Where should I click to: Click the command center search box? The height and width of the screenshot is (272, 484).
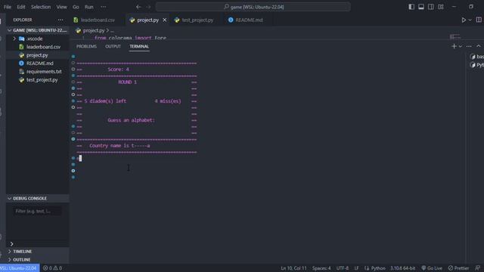[253, 7]
